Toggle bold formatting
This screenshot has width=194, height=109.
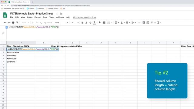[82, 23]
